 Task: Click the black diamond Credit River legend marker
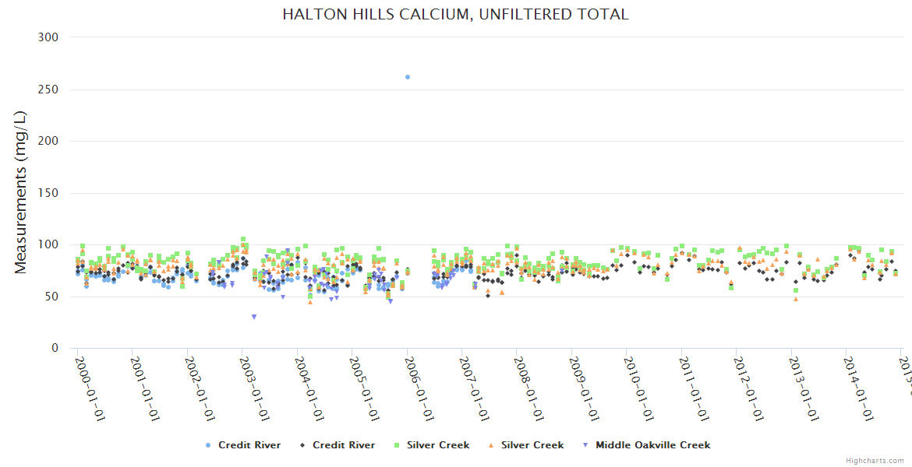(x=302, y=445)
